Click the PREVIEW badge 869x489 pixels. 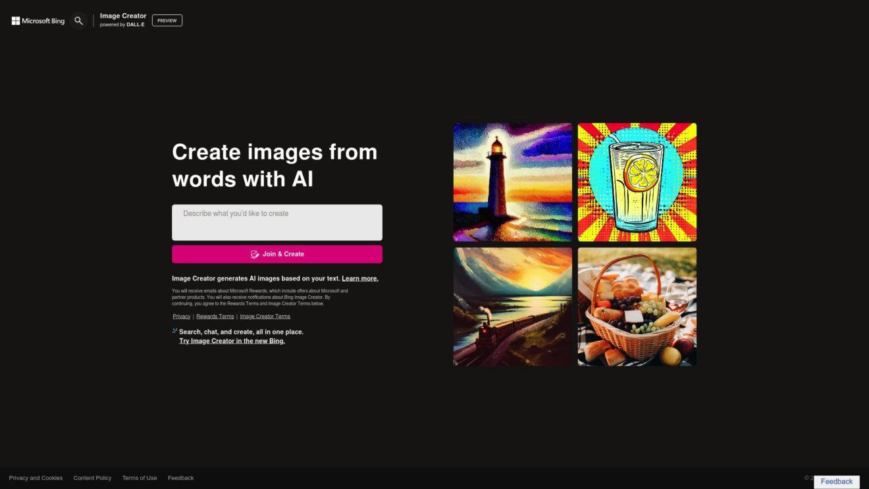click(167, 20)
